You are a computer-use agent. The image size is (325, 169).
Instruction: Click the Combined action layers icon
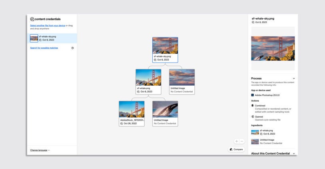point(253,106)
